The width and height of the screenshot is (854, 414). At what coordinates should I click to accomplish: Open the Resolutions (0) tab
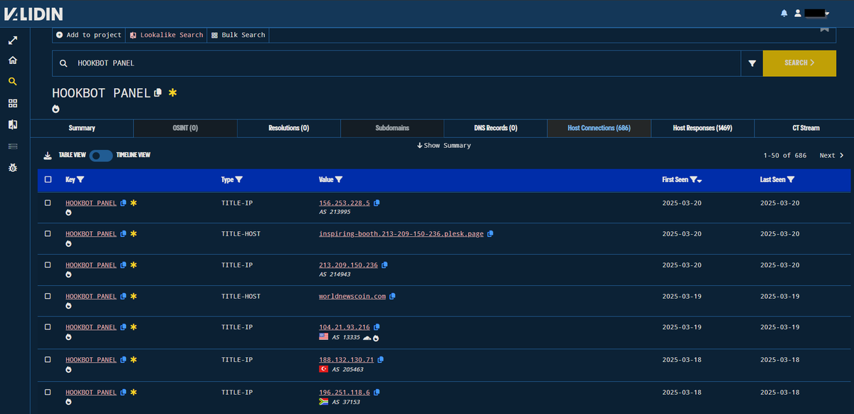coord(289,128)
